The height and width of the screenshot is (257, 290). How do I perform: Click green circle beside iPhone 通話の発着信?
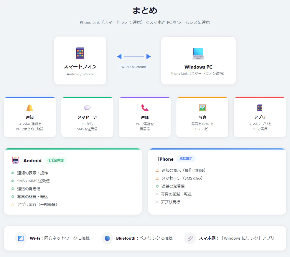(x=157, y=186)
